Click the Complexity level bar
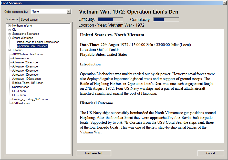 (166, 19)
